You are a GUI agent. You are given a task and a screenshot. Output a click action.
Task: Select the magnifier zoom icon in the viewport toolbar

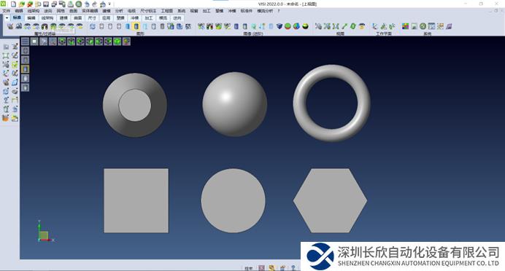click(x=53, y=41)
